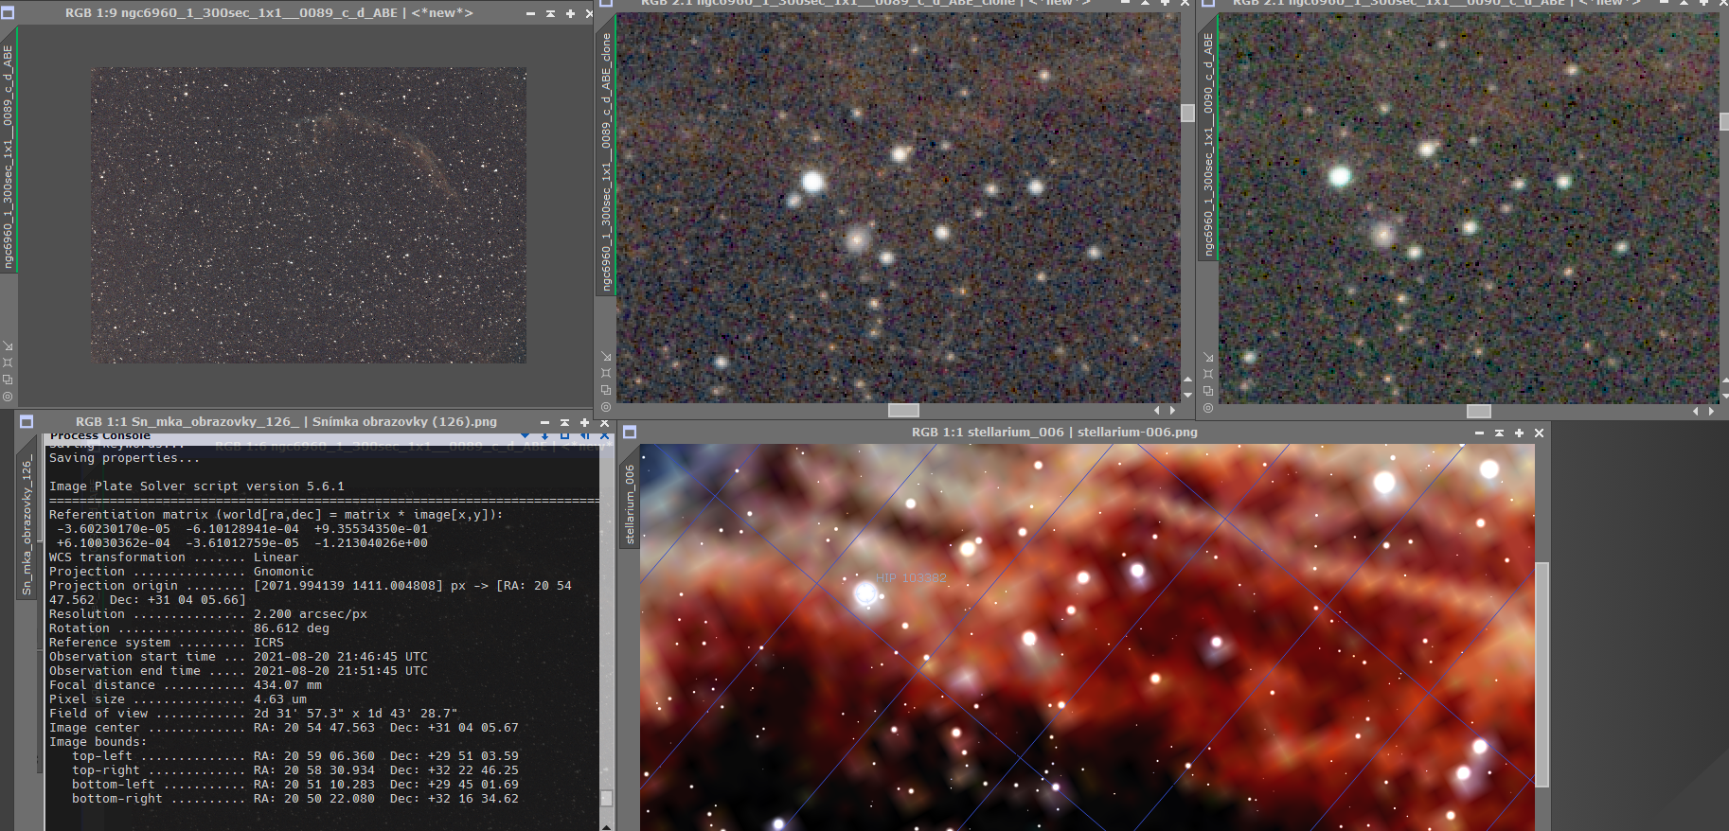Click the fit-view icon in the 0089_c_d_ABE_clone window sidebar

point(606,373)
